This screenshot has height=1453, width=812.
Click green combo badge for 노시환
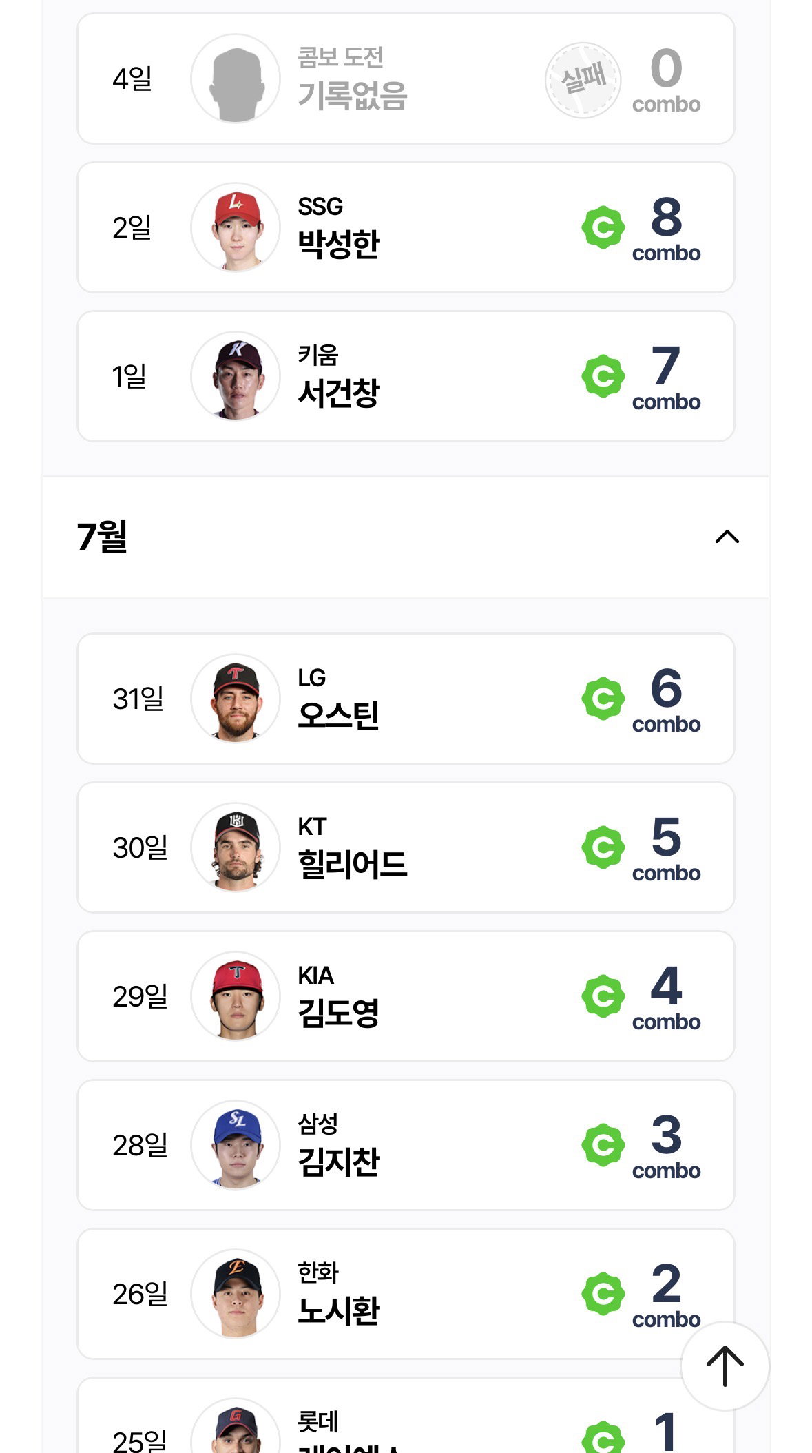click(603, 1294)
